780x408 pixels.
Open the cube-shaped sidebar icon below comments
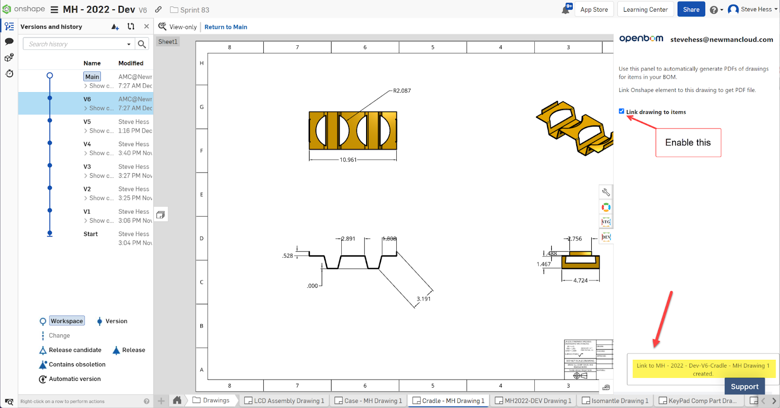(9, 57)
